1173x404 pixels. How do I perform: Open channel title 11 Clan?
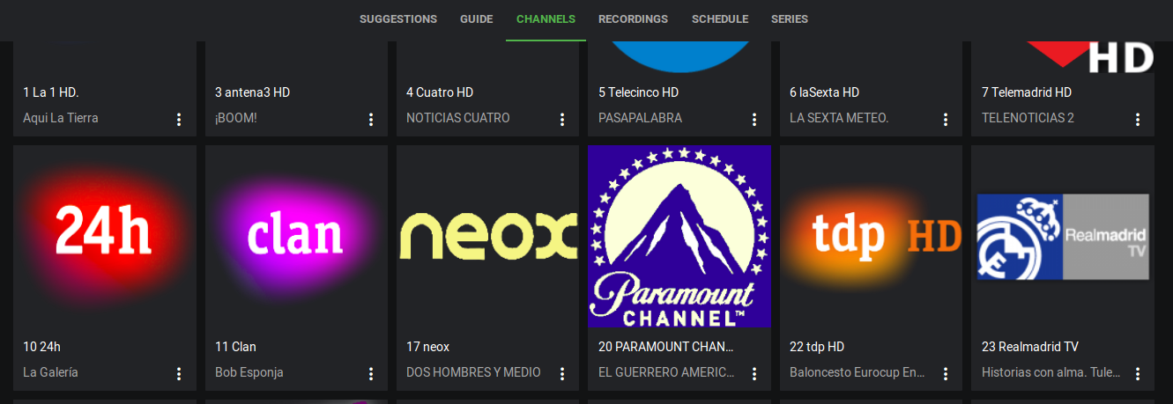click(x=235, y=347)
